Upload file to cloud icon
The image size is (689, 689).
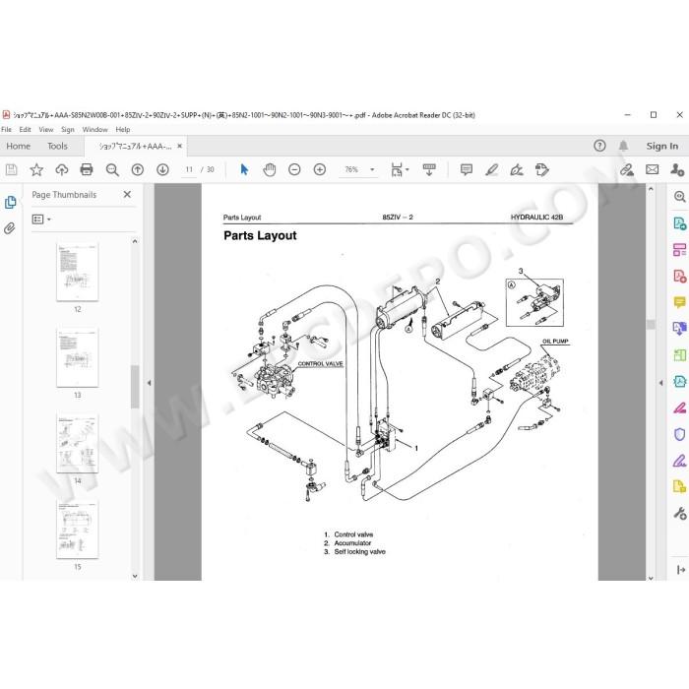click(x=61, y=169)
